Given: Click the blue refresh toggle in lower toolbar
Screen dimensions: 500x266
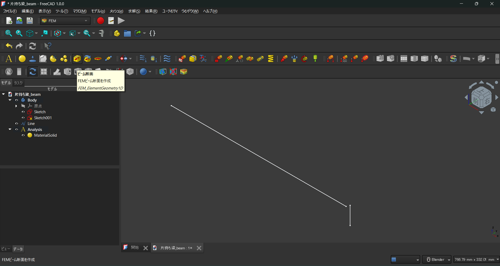Looking at the screenshot, I should coord(33,72).
